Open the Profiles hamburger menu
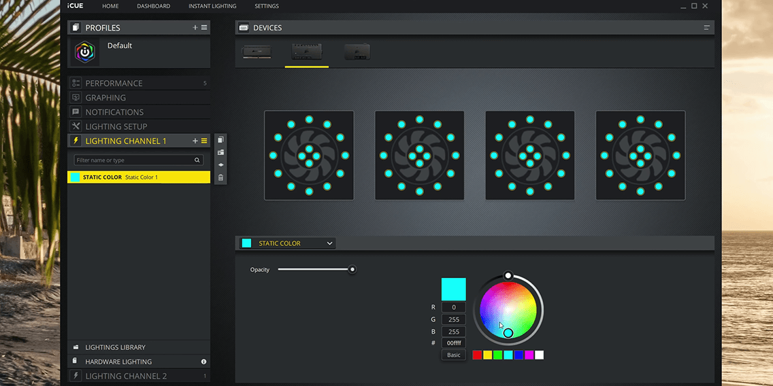The image size is (773, 386). point(204,28)
